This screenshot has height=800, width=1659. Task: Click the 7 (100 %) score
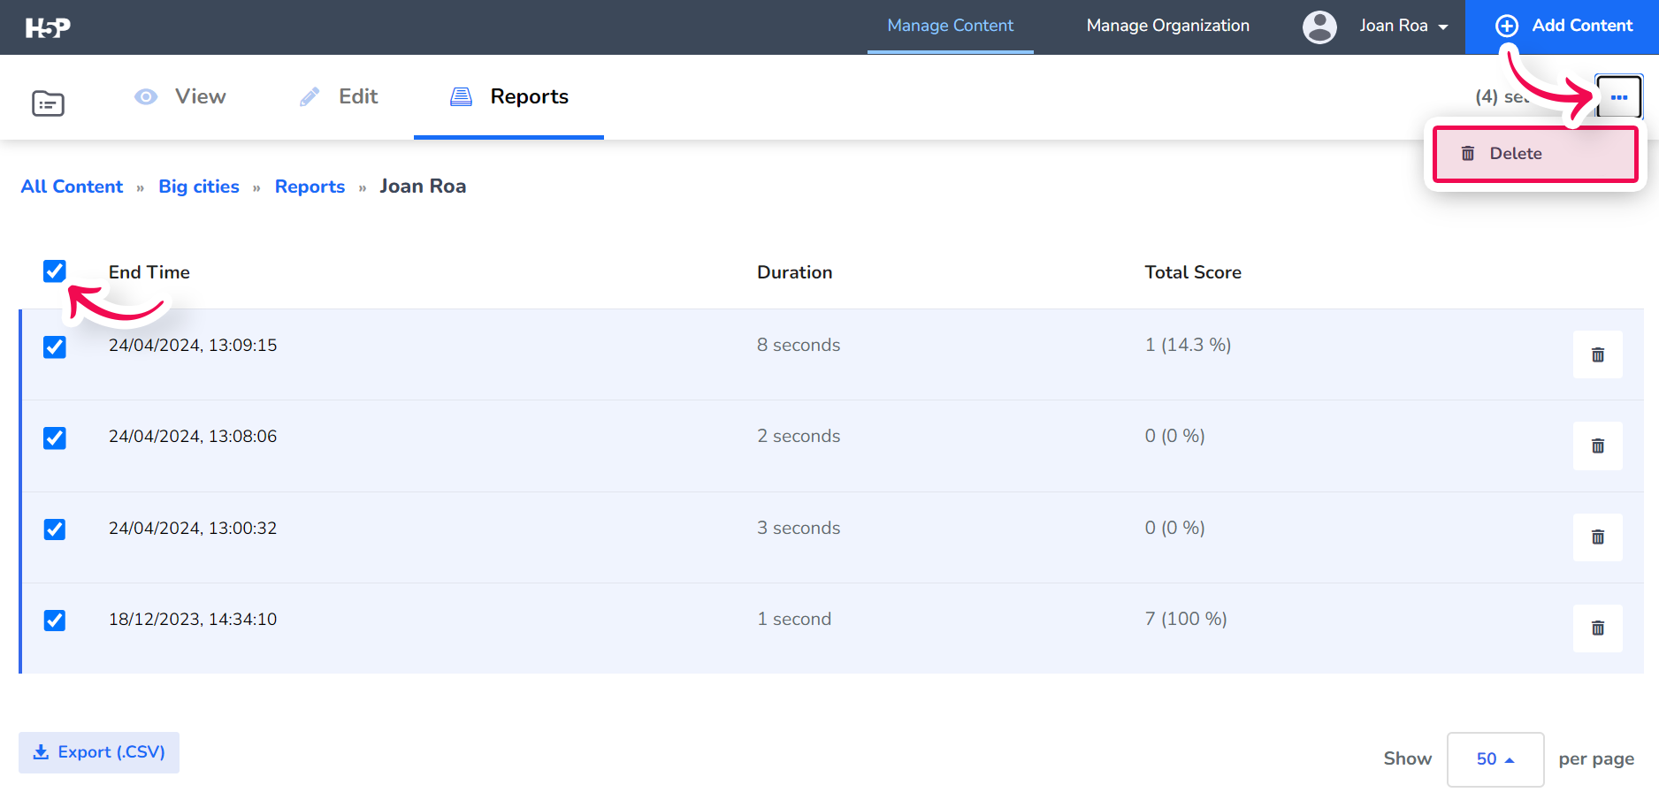(1186, 619)
